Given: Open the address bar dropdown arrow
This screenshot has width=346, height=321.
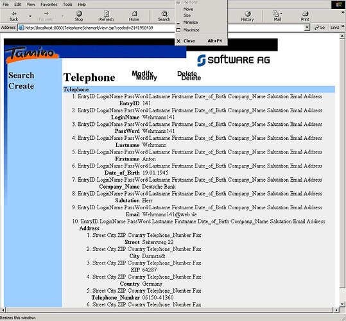Looking at the screenshot, I should [307, 28].
